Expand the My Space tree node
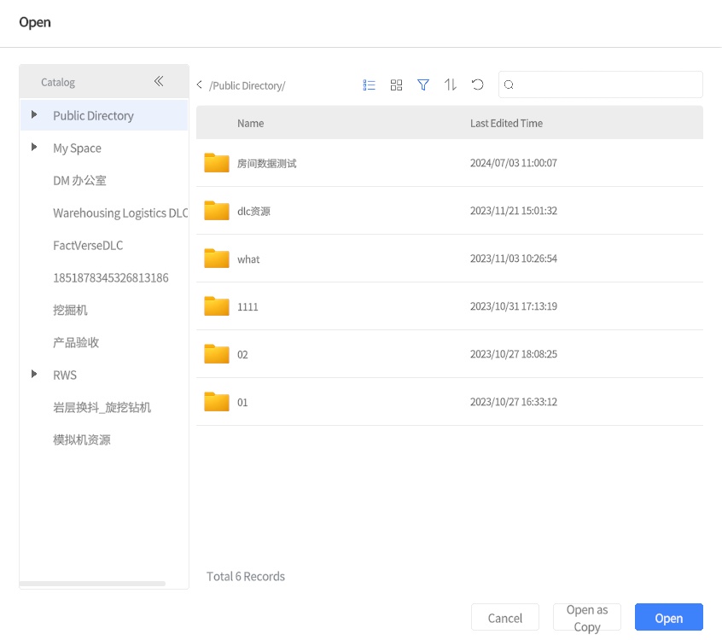This screenshot has width=722, height=640. 34,148
